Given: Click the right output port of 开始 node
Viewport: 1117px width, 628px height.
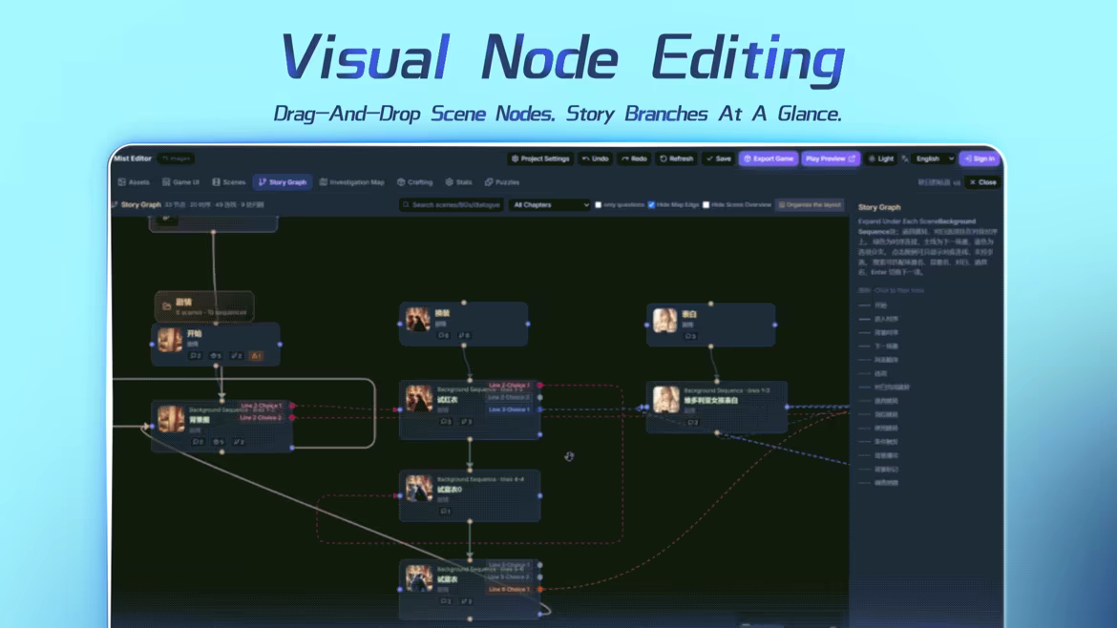Looking at the screenshot, I should (279, 344).
